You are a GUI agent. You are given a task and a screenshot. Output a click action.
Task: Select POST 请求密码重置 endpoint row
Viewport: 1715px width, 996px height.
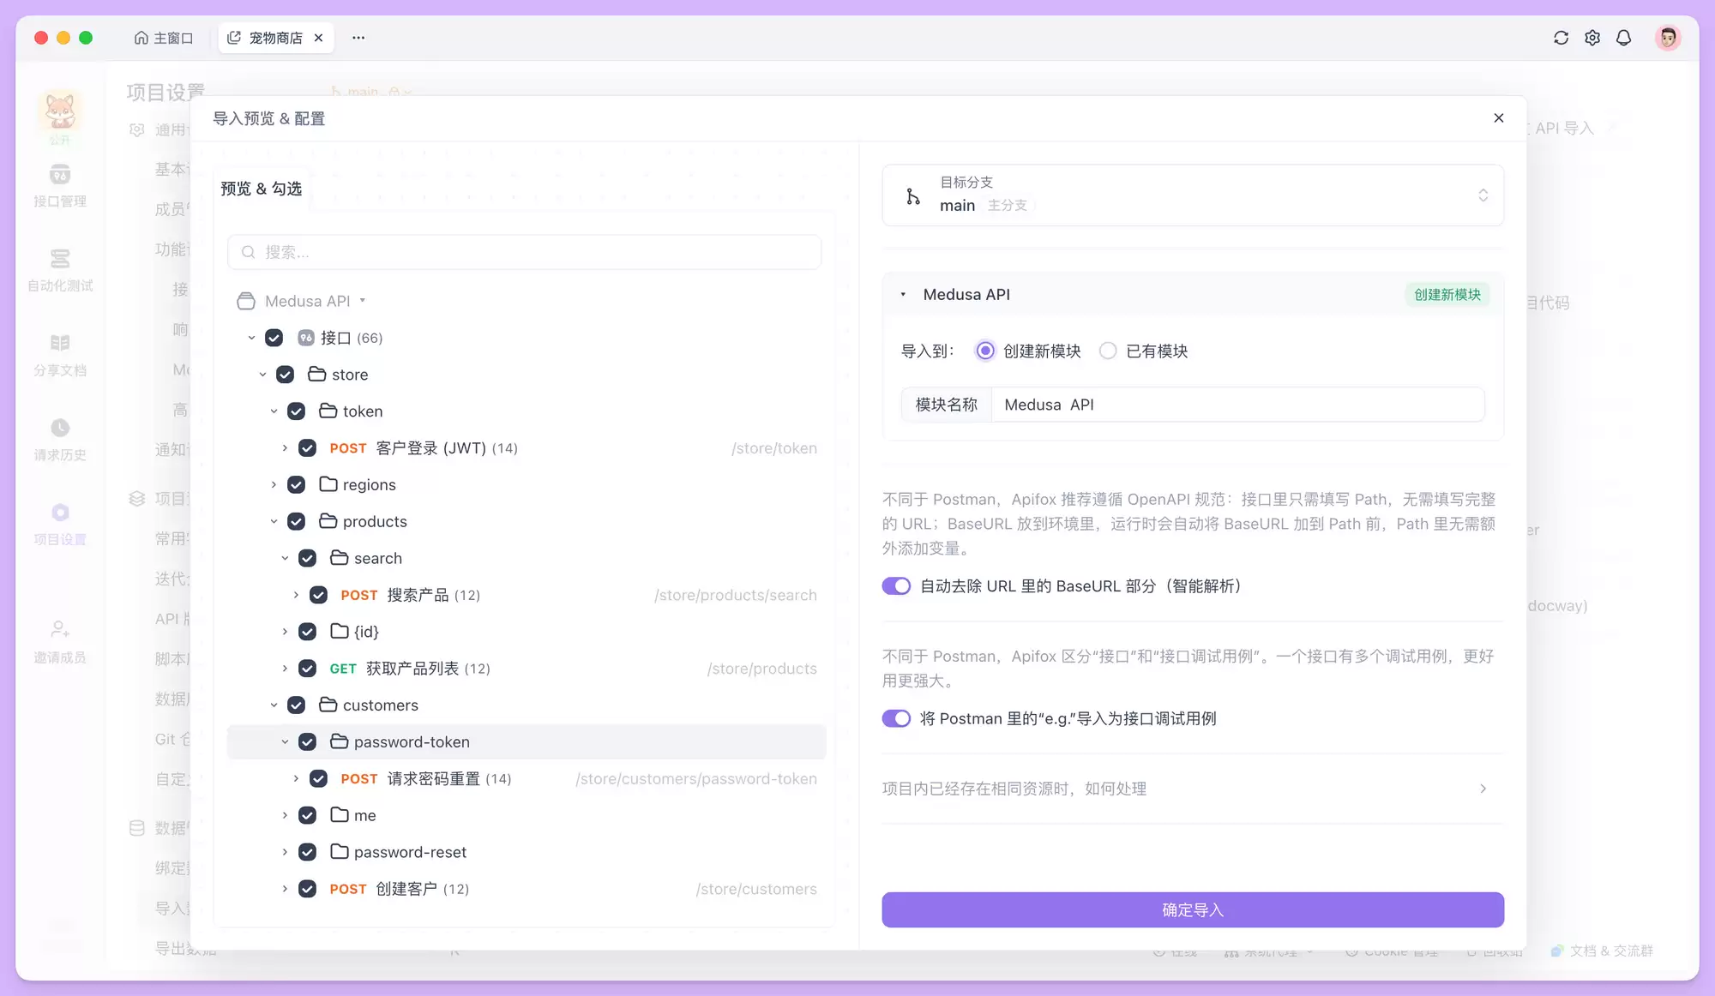527,778
